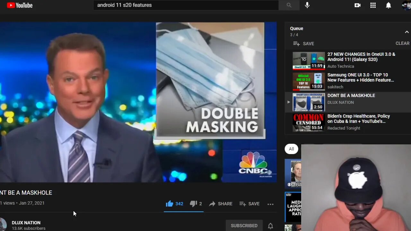Start voice search with microphone icon
This screenshot has width=411, height=231.
point(307,5)
